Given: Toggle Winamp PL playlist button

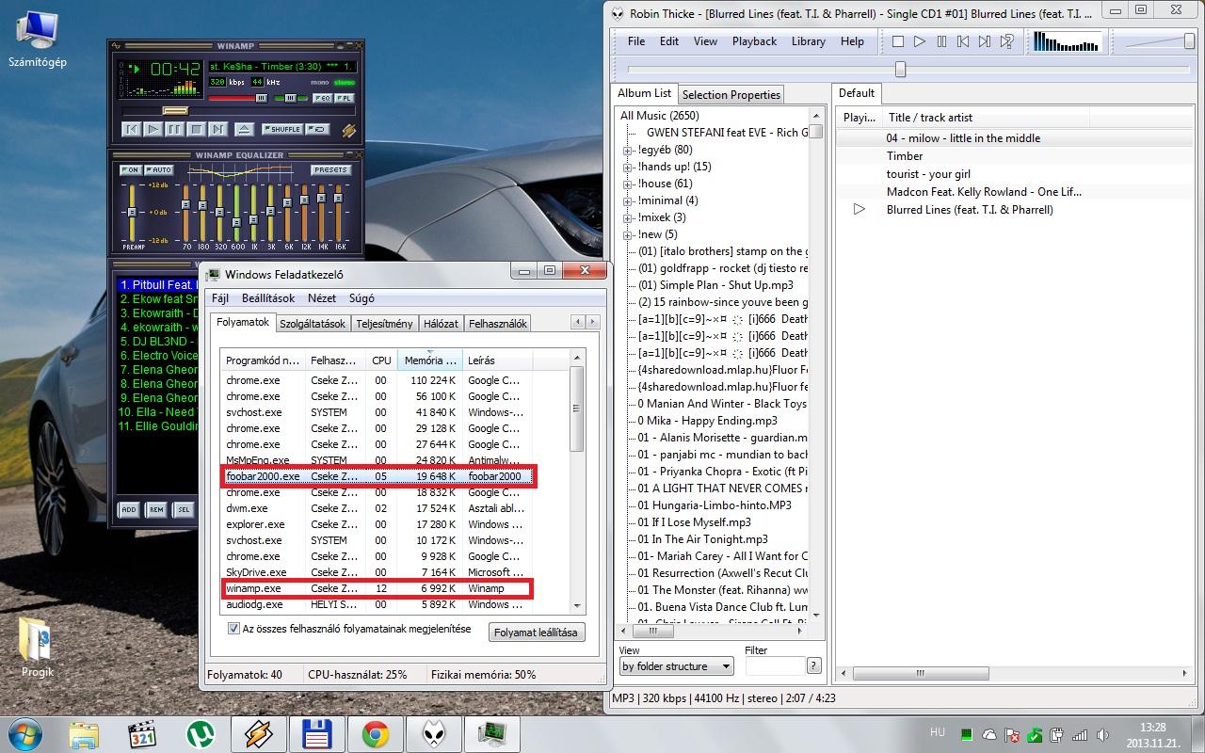Looking at the screenshot, I should click(x=344, y=98).
